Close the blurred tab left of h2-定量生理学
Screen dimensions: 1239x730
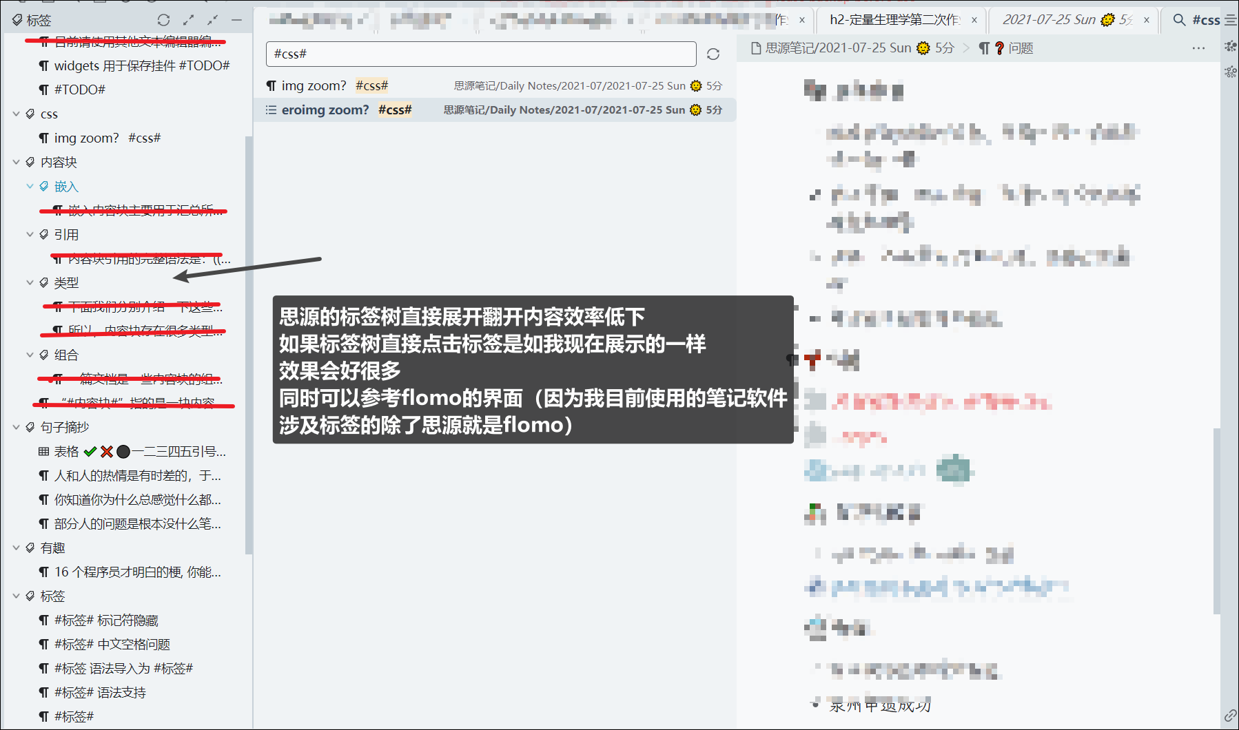click(x=802, y=20)
